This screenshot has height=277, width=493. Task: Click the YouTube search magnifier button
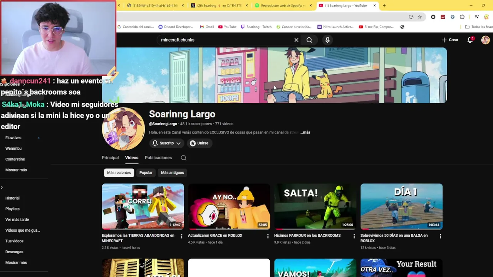tap(309, 40)
